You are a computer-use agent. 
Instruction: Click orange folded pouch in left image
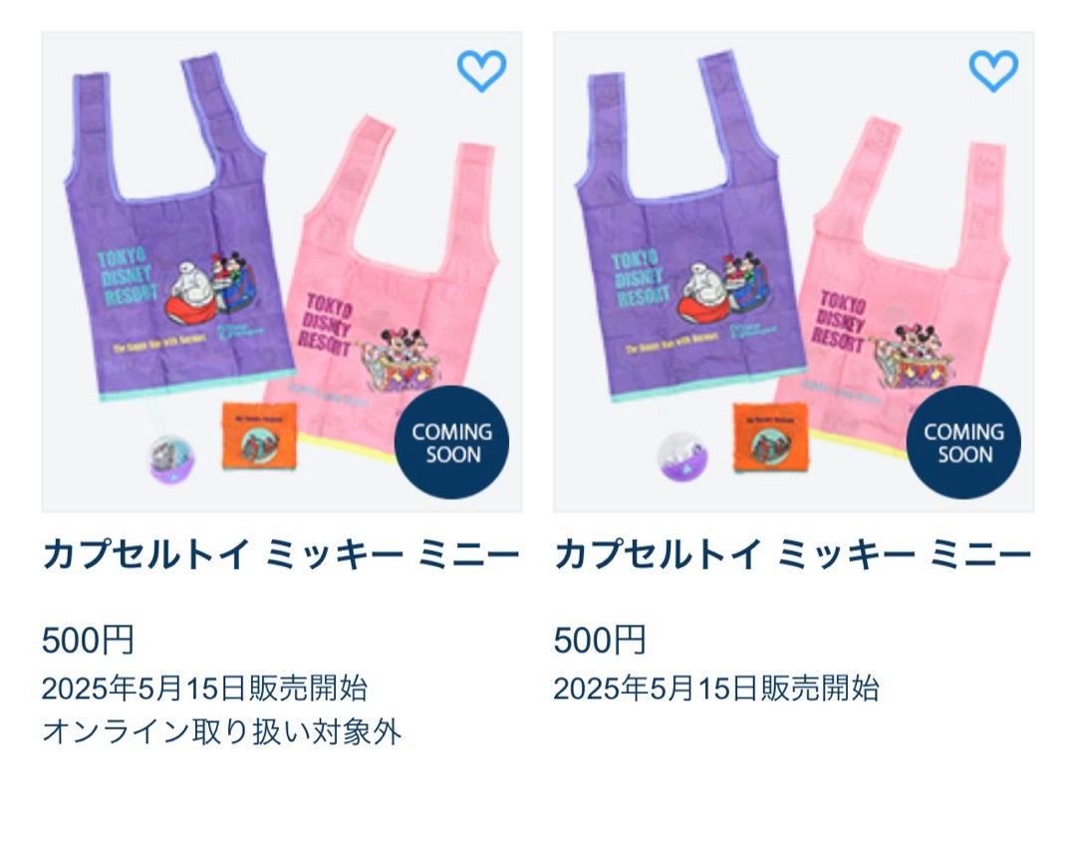coord(259,436)
